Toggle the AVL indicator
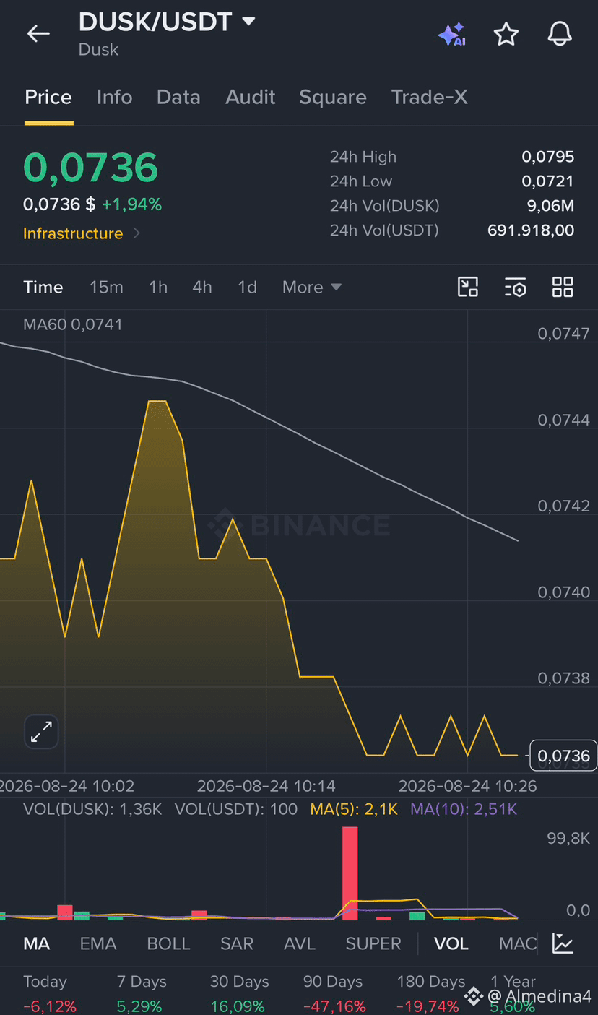 300,943
